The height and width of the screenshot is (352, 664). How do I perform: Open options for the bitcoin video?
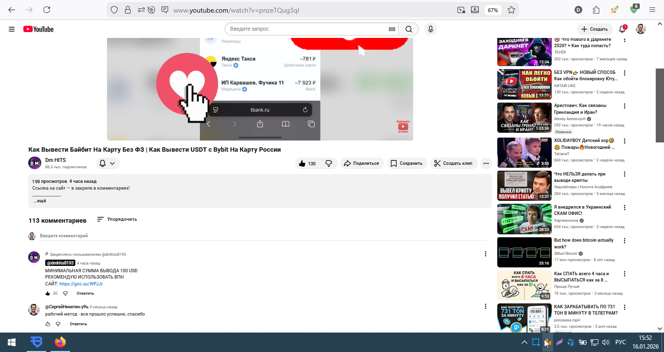(625, 241)
